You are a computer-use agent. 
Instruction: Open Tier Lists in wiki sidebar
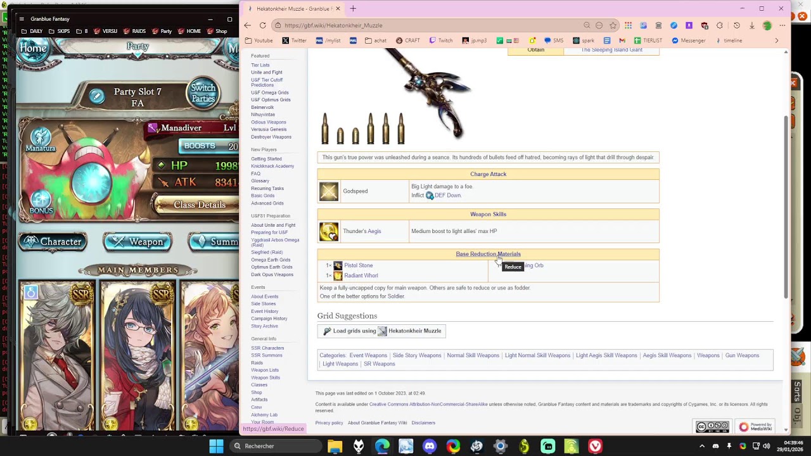point(260,65)
